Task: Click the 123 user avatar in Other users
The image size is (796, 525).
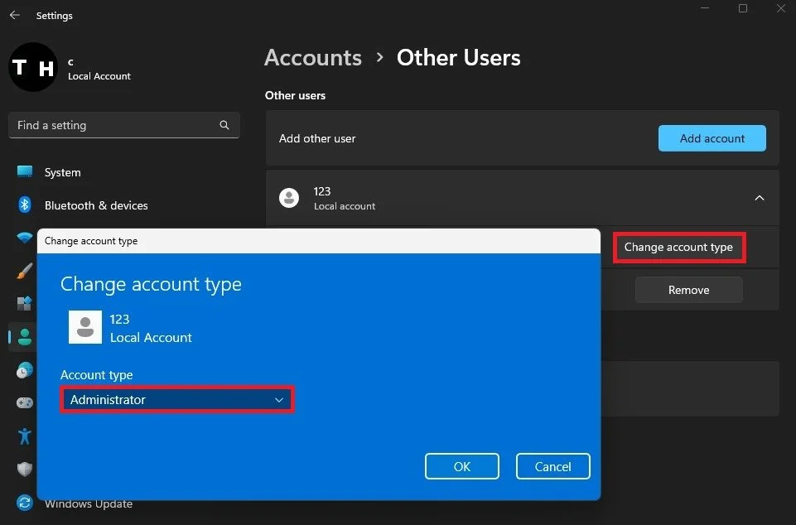Action: [x=289, y=198]
